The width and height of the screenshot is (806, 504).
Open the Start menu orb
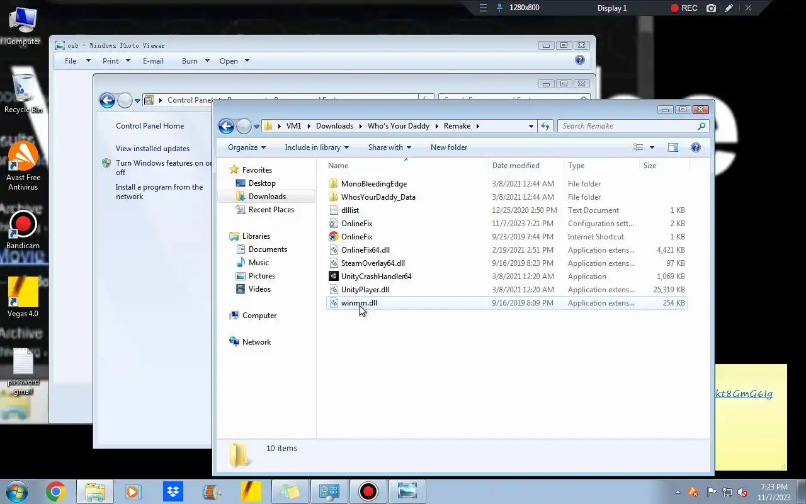pyautogui.click(x=16, y=491)
